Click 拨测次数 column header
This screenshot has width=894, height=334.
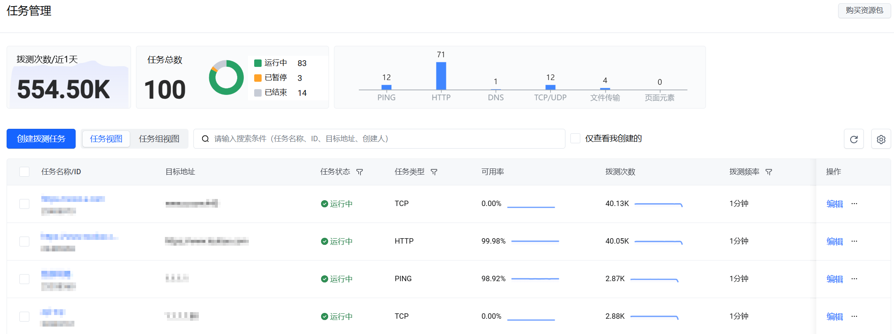point(620,172)
